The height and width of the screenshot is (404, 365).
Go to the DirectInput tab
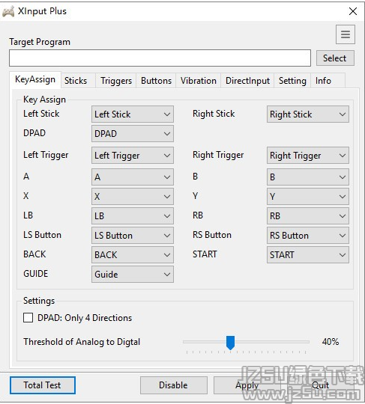coord(247,81)
